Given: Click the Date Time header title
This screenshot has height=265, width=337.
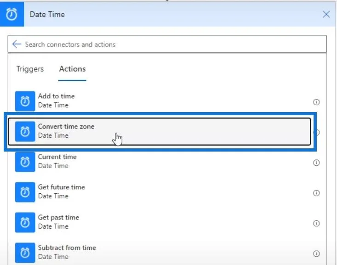Looking at the screenshot, I should pos(47,14).
